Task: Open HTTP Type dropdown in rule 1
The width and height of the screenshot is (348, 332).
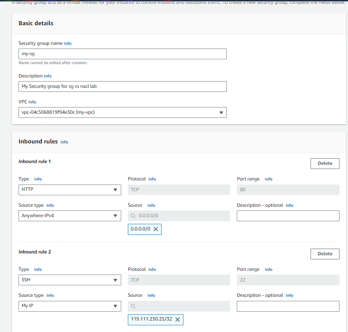Action: pos(70,190)
